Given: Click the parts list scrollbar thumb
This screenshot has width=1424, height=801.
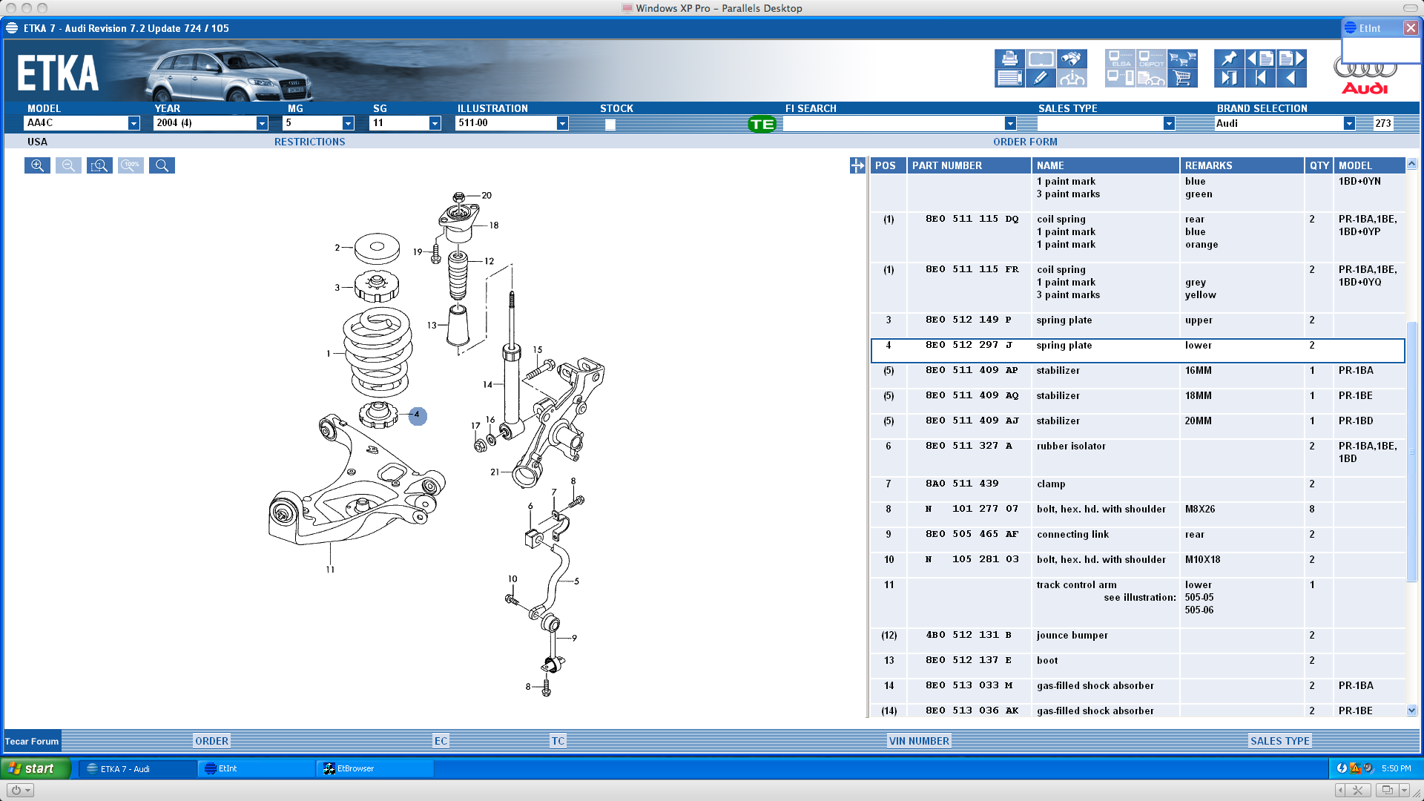Looking at the screenshot, I should [x=1411, y=451].
